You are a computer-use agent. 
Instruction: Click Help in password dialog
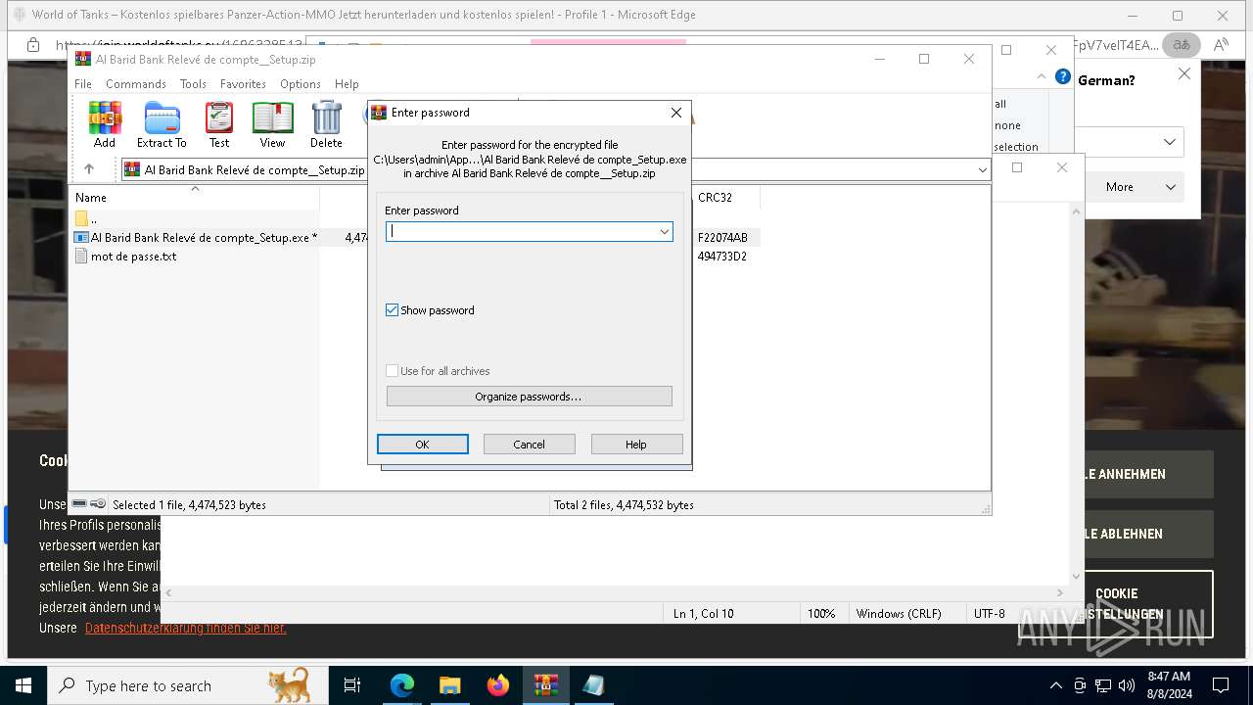(x=636, y=445)
